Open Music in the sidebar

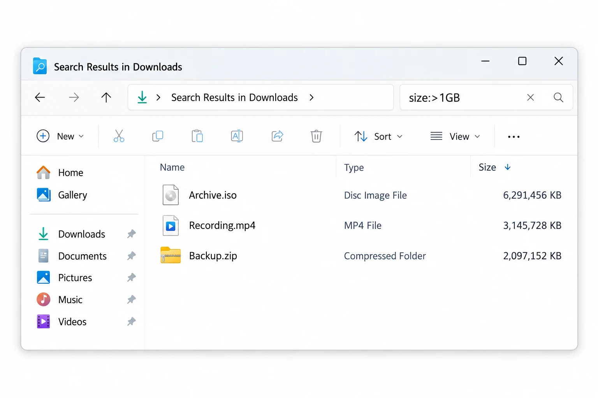point(60,300)
